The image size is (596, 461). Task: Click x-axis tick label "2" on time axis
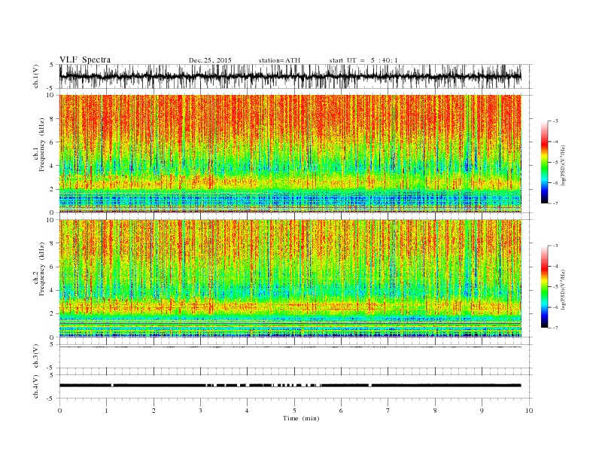(154, 411)
